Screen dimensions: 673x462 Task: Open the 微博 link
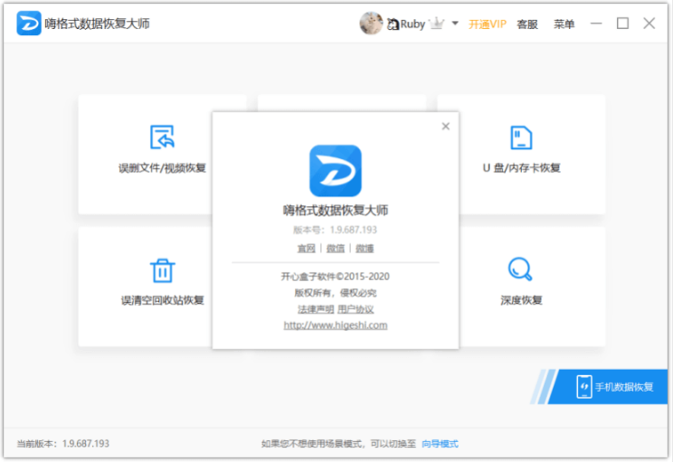365,249
